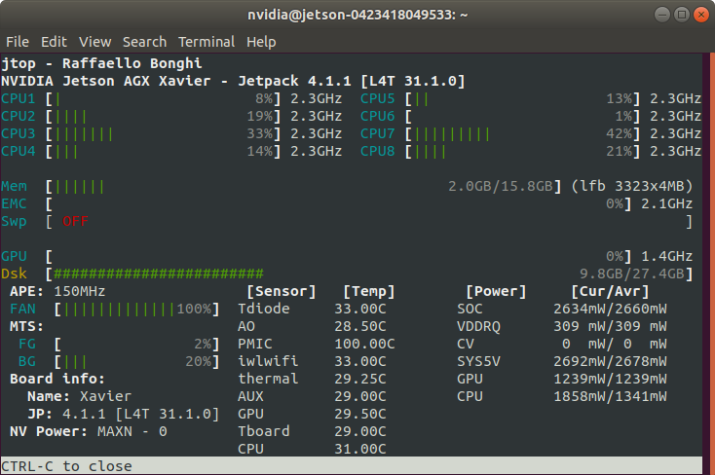Click the Mem usage bar

pos(303,186)
